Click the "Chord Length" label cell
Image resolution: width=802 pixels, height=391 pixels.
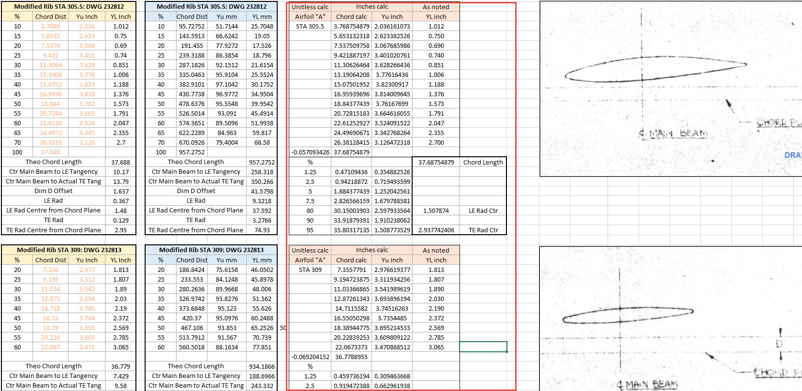tap(483, 162)
